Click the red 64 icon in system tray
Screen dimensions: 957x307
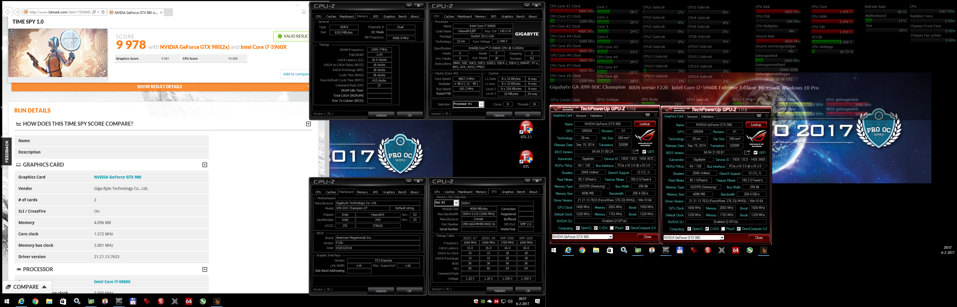[496, 301]
